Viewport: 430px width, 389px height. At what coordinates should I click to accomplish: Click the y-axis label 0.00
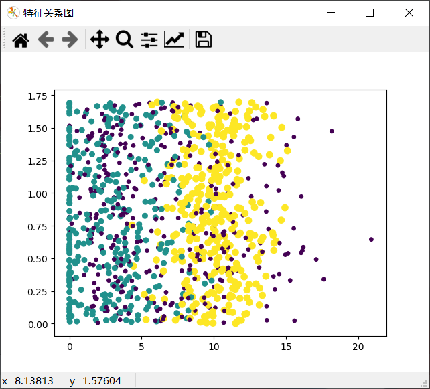click(x=38, y=324)
